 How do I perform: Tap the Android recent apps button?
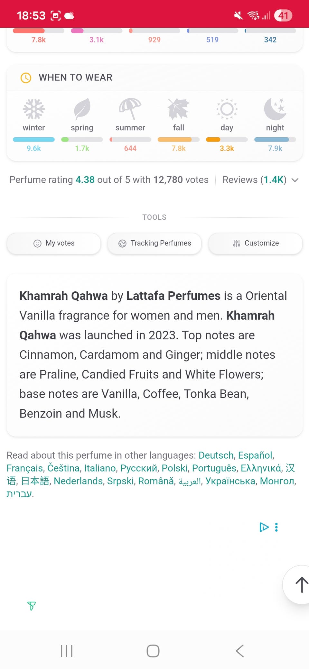point(67,651)
